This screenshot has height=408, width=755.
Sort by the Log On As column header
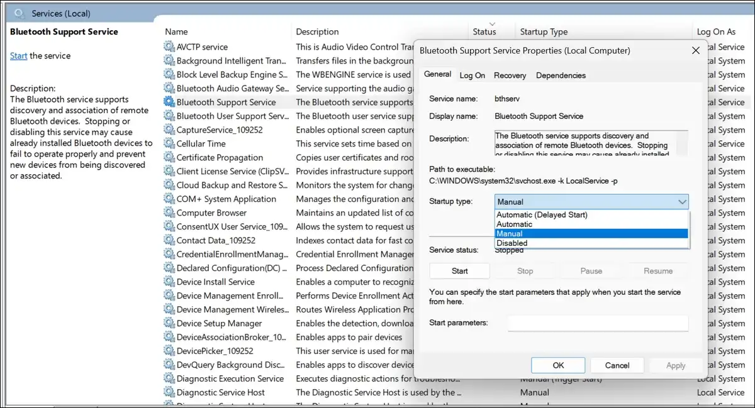point(716,31)
